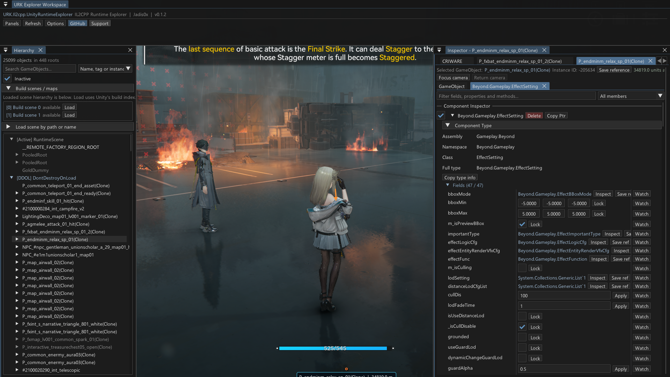The image size is (670, 377).
Task: Expand P_fxbat_endminm_relax_sp_01_2(Clone) tree node
Action: tap(17, 231)
